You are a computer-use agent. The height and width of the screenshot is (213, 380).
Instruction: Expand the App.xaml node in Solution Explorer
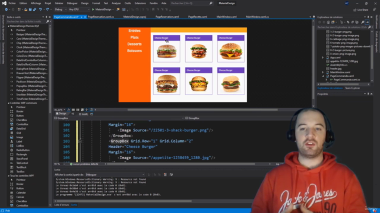pyautogui.click(x=323, y=58)
